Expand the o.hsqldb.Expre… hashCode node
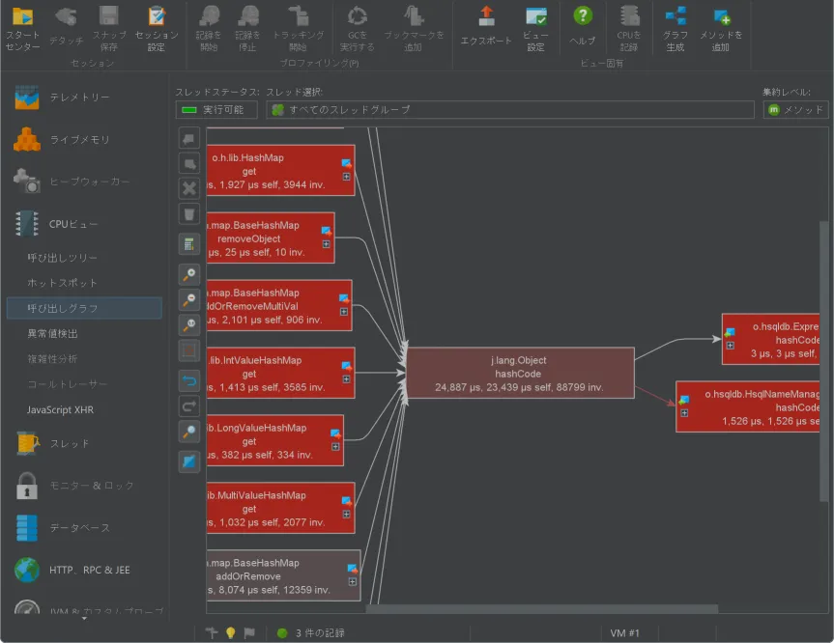 [731, 346]
